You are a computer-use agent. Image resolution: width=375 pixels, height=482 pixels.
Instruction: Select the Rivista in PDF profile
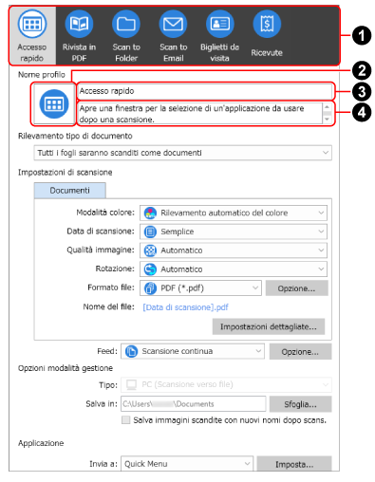(x=79, y=36)
